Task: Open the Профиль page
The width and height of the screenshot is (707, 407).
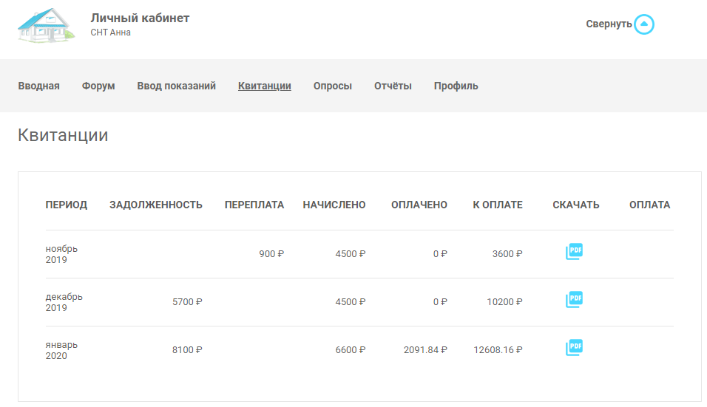Action: click(456, 86)
